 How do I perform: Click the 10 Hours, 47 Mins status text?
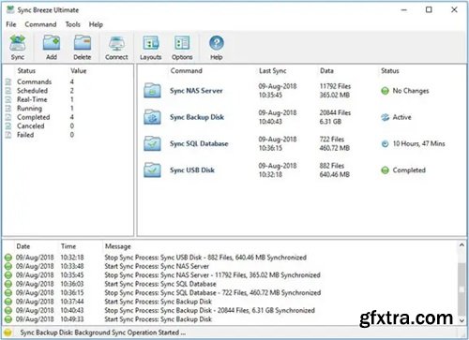pos(418,144)
